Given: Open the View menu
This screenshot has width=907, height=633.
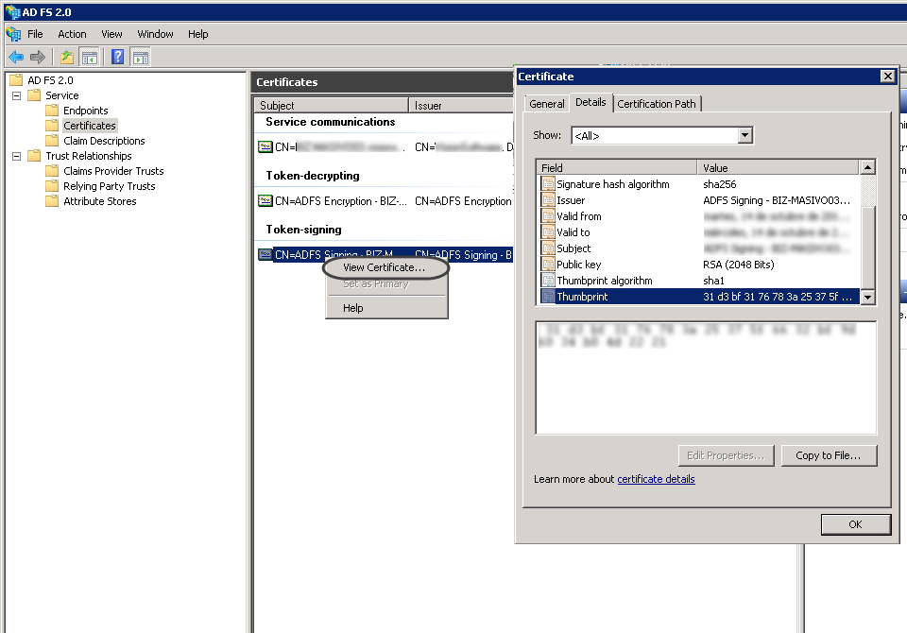Looking at the screenshot, I should coord(111,34).
